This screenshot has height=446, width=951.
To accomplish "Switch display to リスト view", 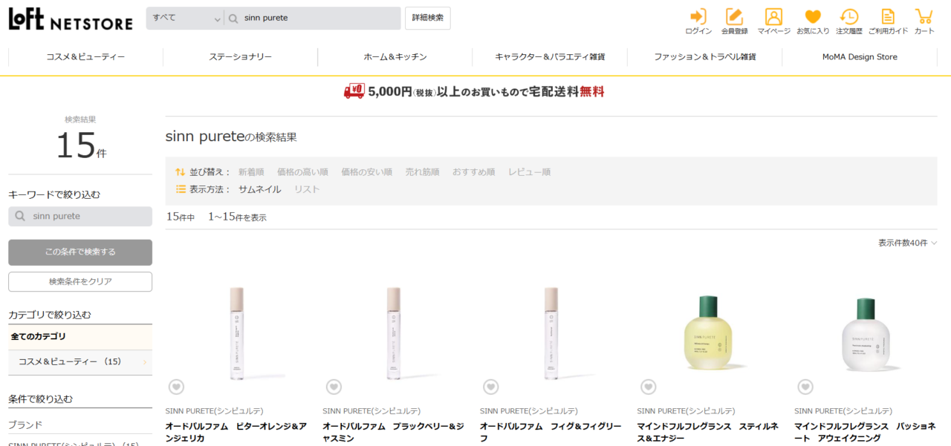I will (307, 189).
